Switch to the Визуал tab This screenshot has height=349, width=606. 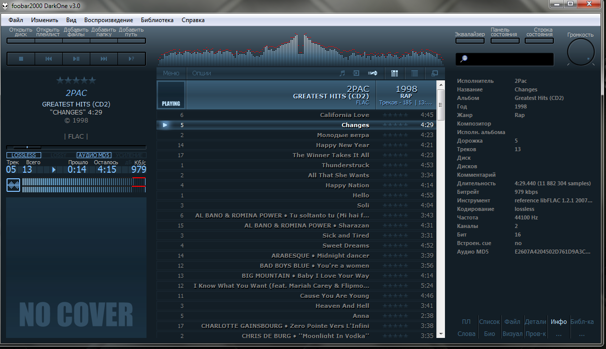pyautogui.click(x=512, y=334)
